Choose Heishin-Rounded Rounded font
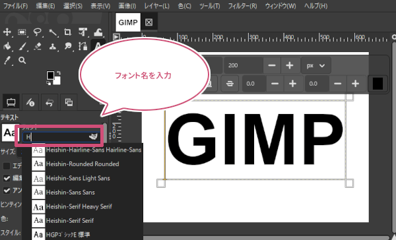 click(x=86, y=164)
